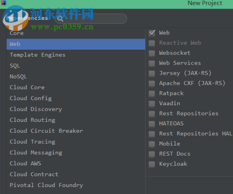Select the Core category

(76, 33)
